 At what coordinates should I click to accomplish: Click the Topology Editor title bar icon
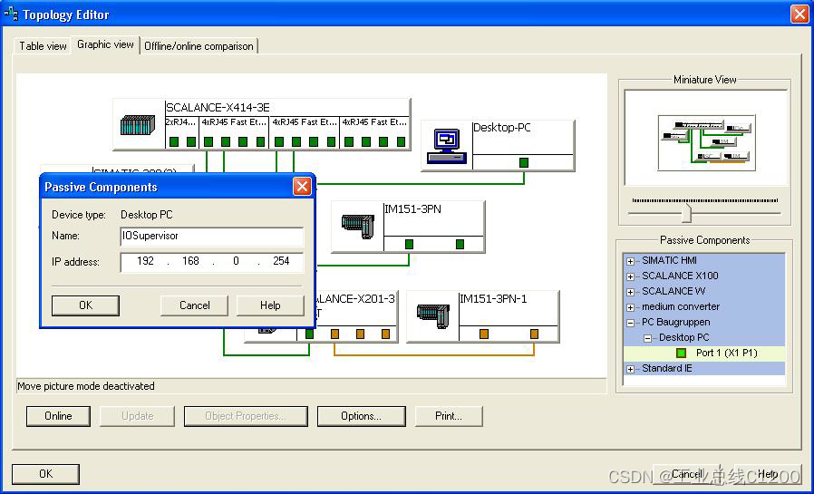pos(10,14)
